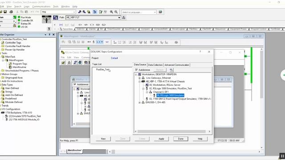Open the search text combo box dropdown
Screen dimensions: 285x160
pyautogui.click(x=74, y=12)
